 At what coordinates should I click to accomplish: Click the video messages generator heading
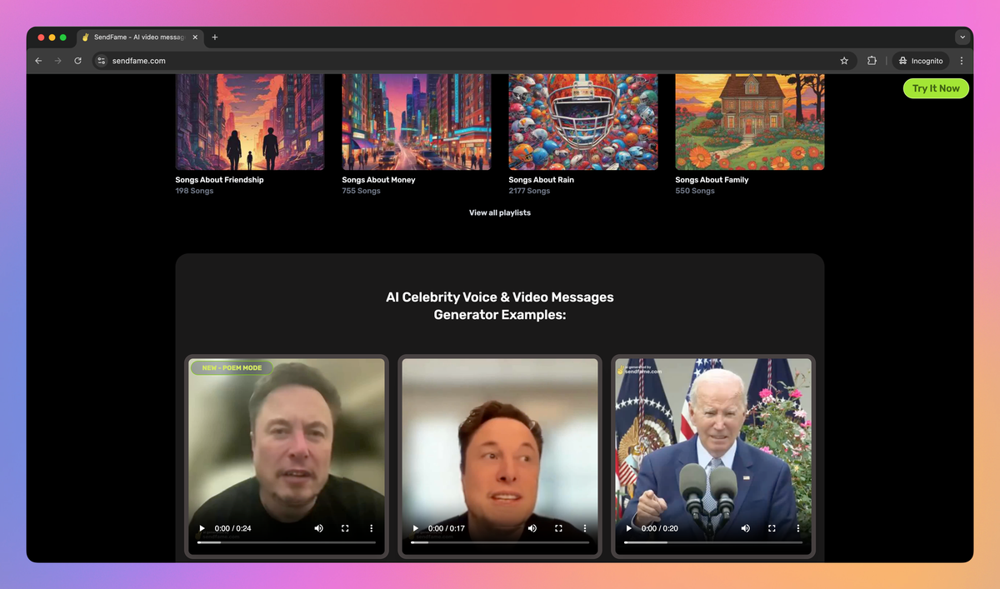point(500,306)
